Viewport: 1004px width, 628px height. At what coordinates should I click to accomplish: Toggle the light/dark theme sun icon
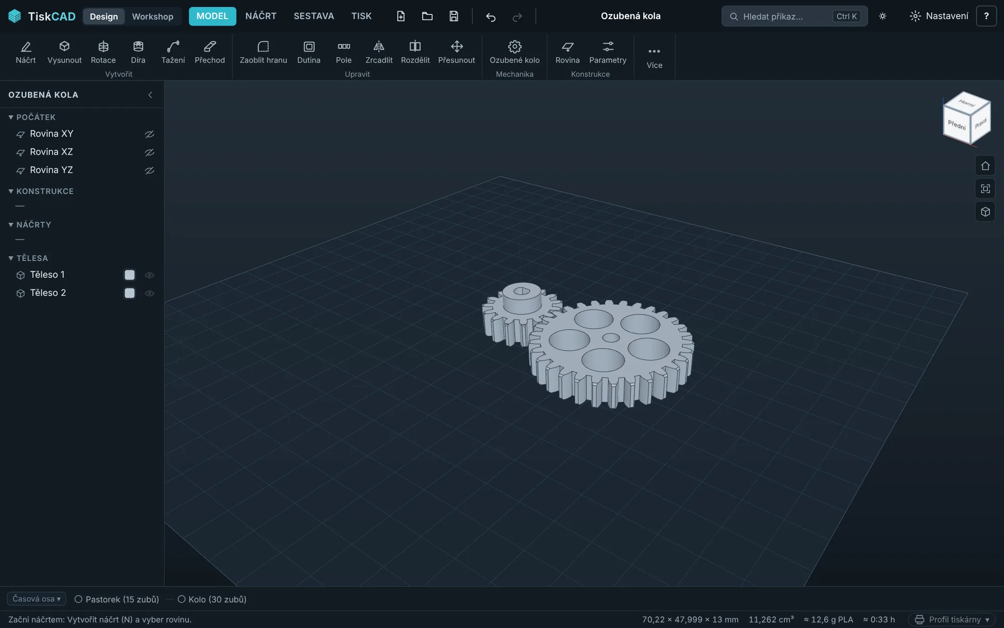point(883,16)
